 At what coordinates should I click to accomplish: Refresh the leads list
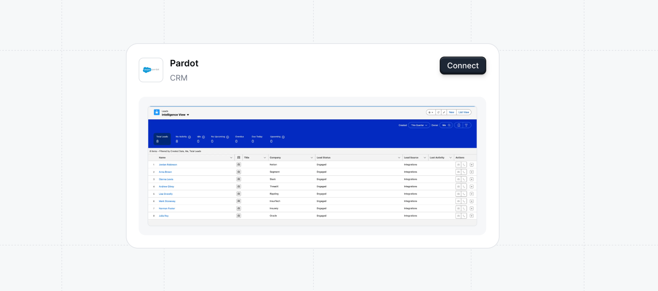tap(439, 112)
